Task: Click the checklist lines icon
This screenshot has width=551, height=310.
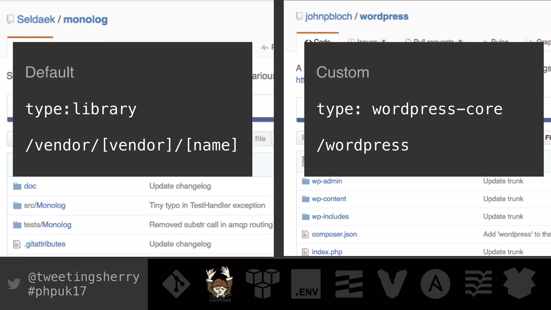Action: [478, 284]
